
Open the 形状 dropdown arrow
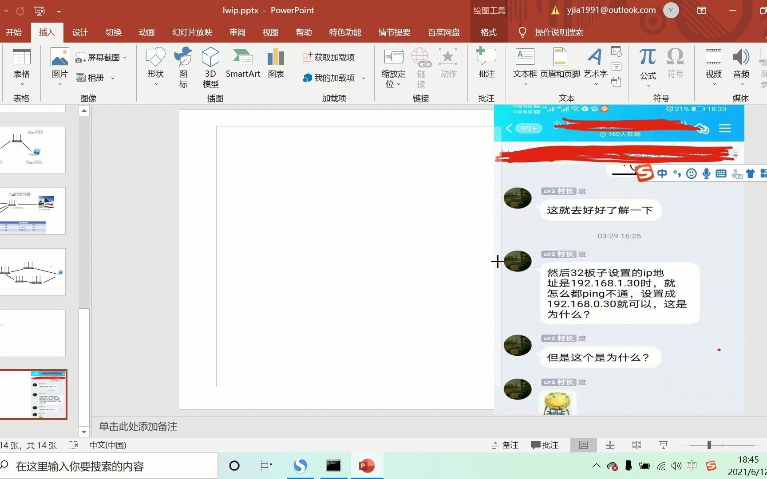[x=156, y=84]
